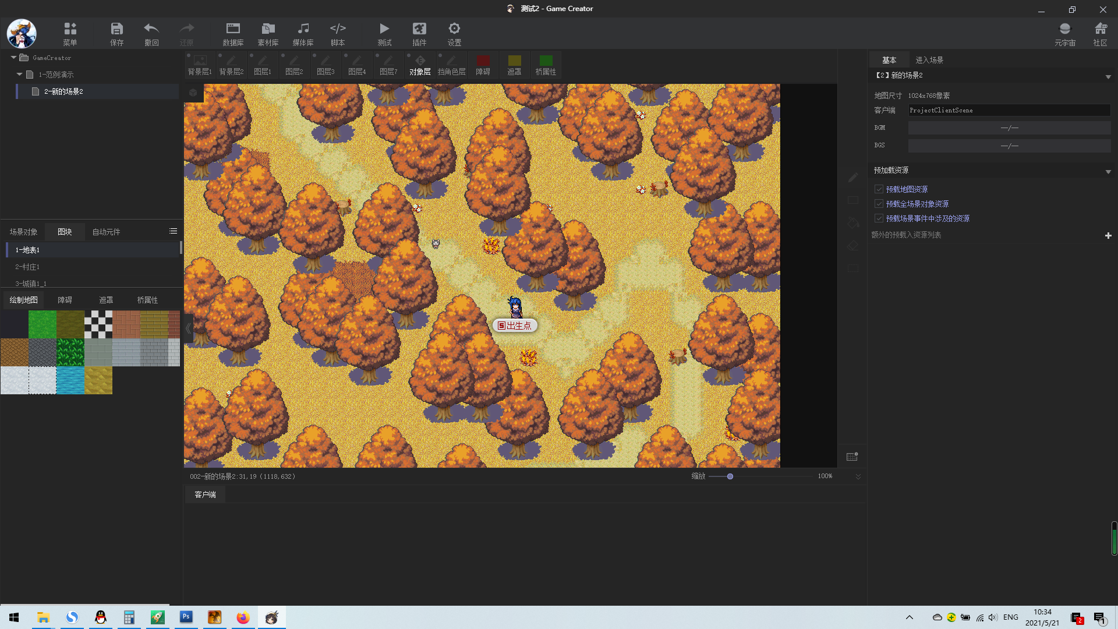
Task: Toggle 预载场景事件中涉及的资源 checkbox
Action: [879, 218]
